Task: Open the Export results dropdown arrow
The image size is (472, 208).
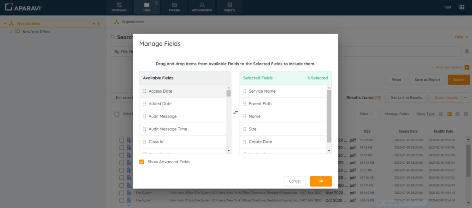Action: coord(466,98)
